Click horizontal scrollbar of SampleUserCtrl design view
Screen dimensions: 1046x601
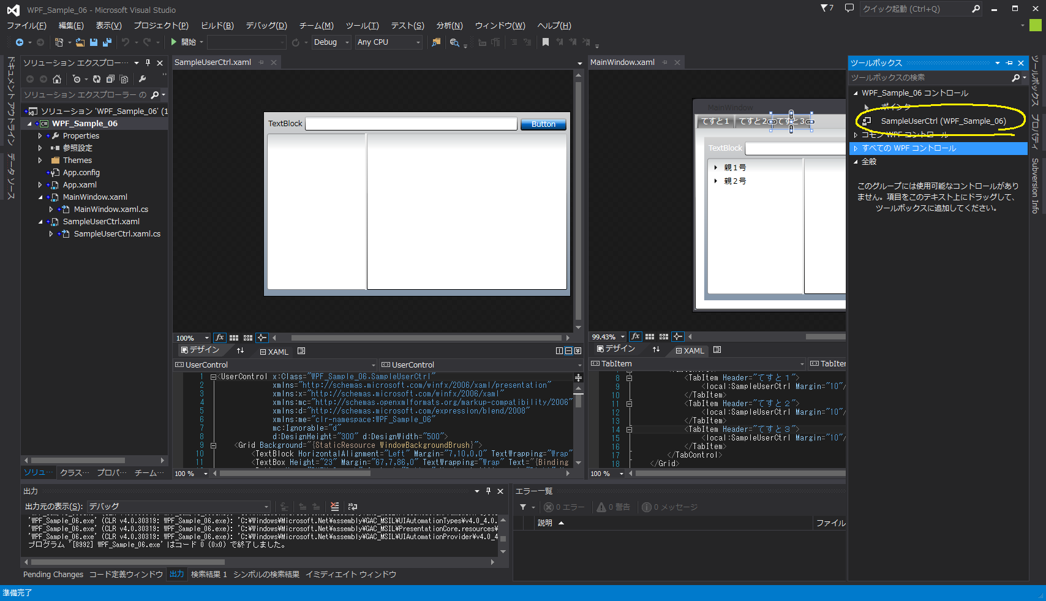pos(426,338)
